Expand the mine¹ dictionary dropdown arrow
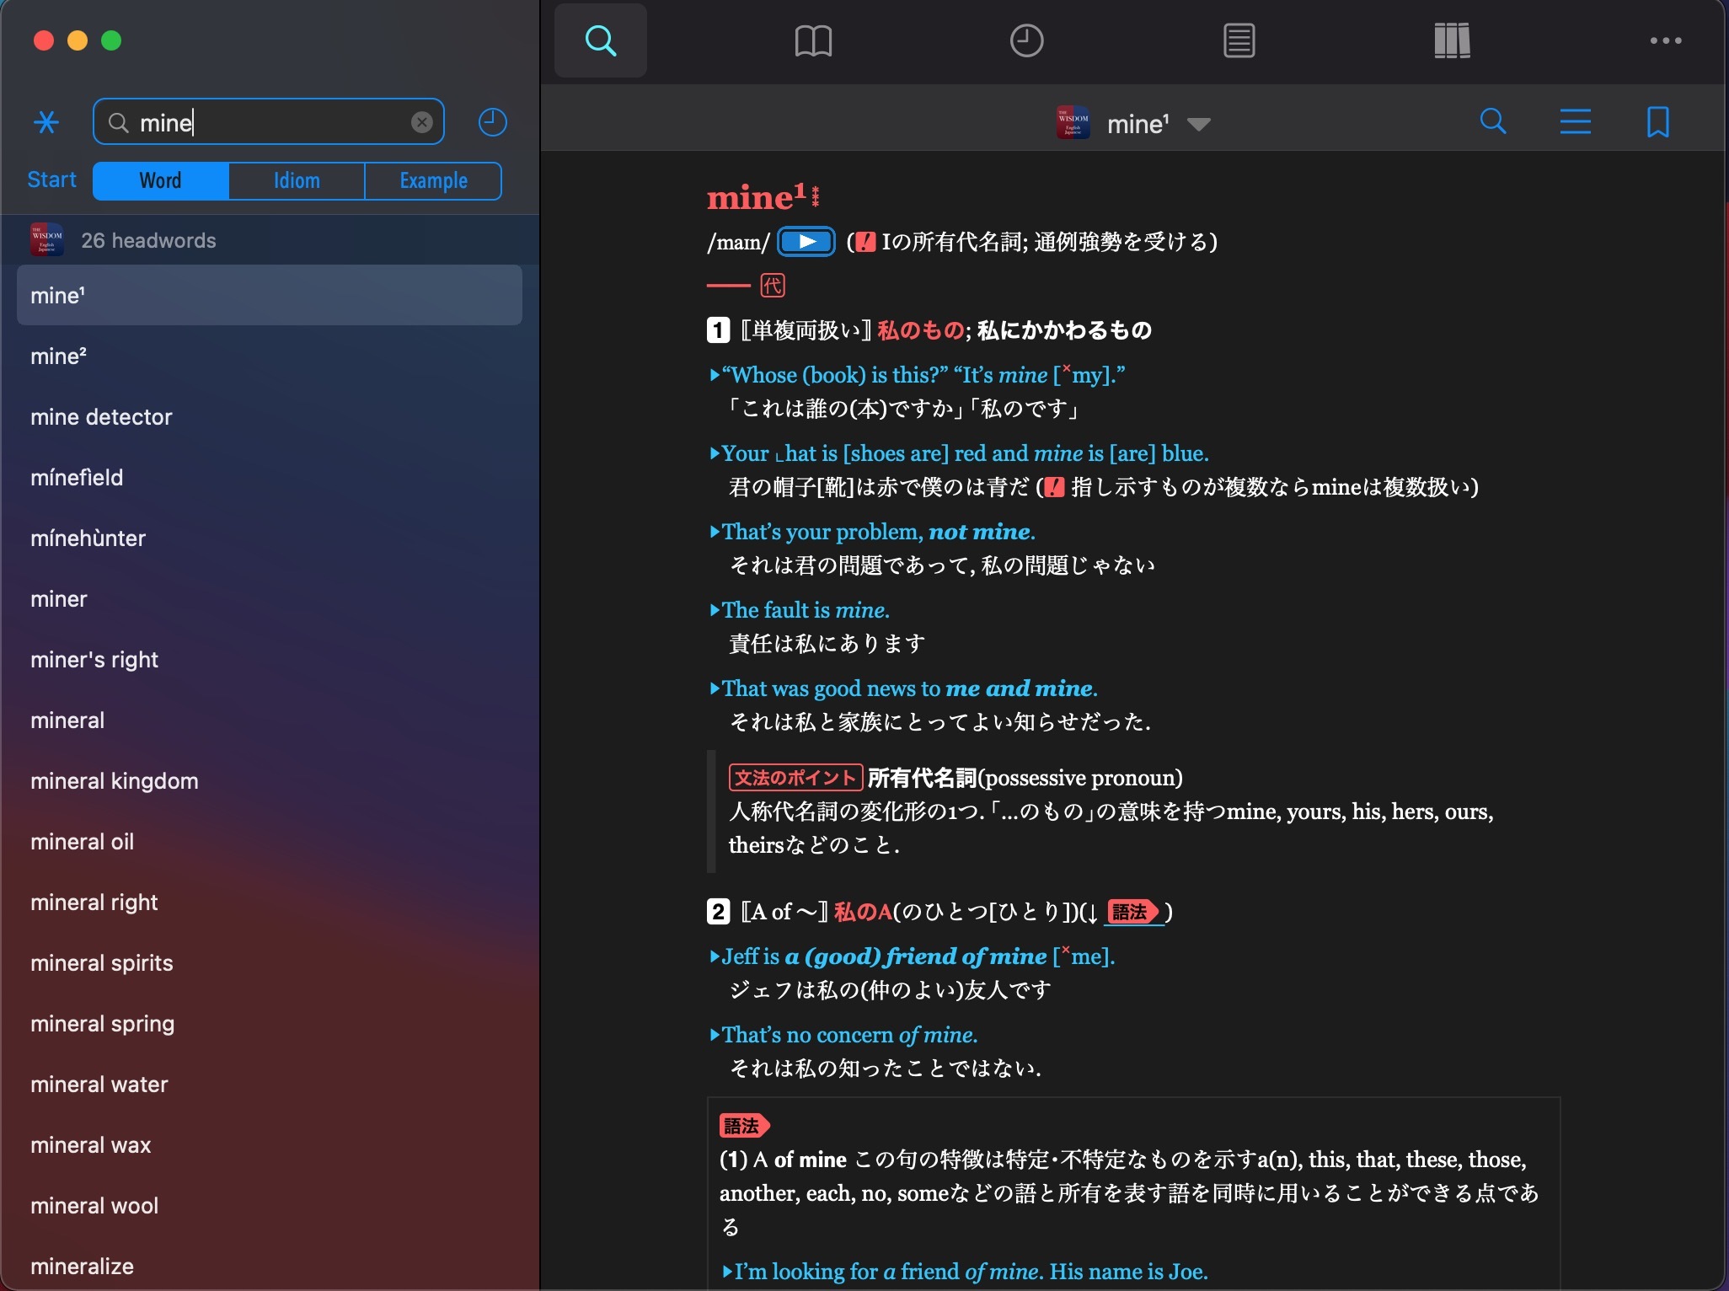Screen dimensions: 1729x1291 click(1198, 125)
